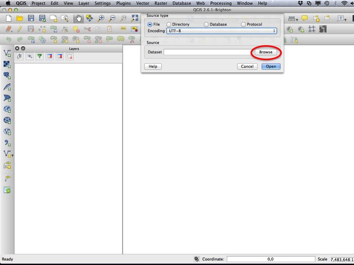This screenshot has height=265, width=354.
Task: Click Pan Map to Selection icon
Action: coord(89,18)
